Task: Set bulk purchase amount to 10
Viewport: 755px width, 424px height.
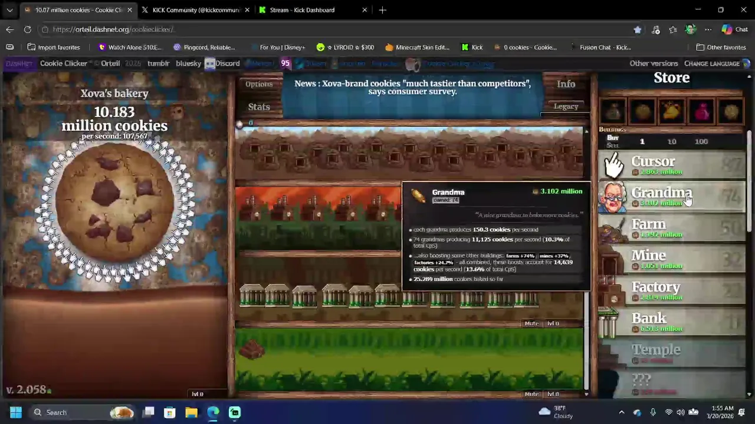Action: pos(672,141)
